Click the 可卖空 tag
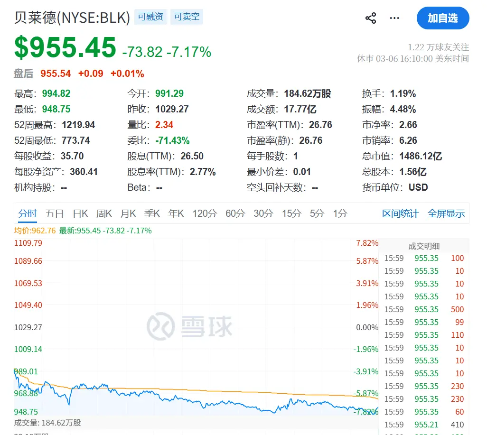This screenshot has width=487, height=435. (187, 17)
